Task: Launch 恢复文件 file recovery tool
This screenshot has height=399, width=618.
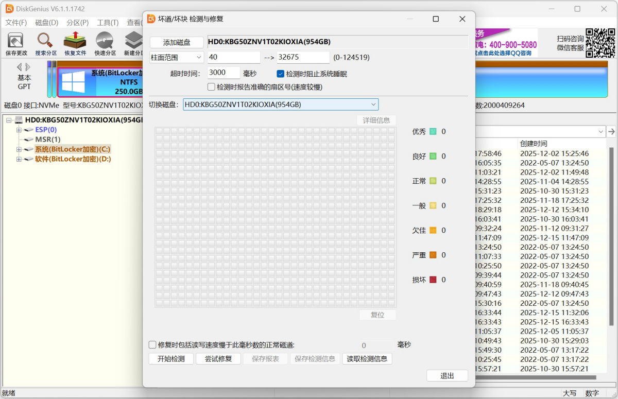Action: coord(75,43)
